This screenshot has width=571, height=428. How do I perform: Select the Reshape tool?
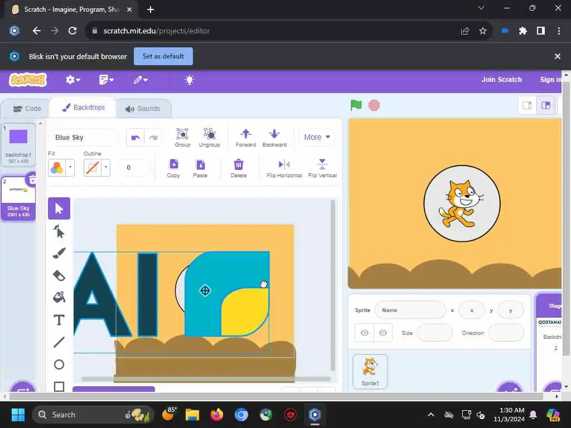(x=59, y=231)
